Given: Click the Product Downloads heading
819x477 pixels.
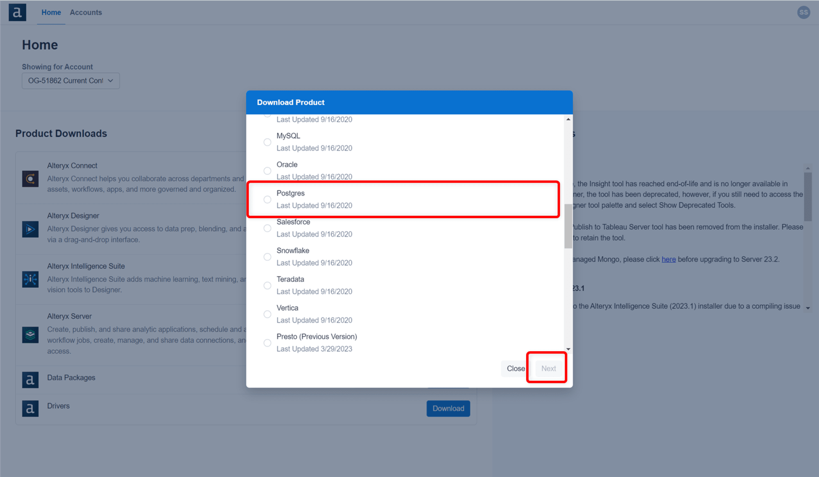Looking at the screenshot, I should click(x=61, y=133).
